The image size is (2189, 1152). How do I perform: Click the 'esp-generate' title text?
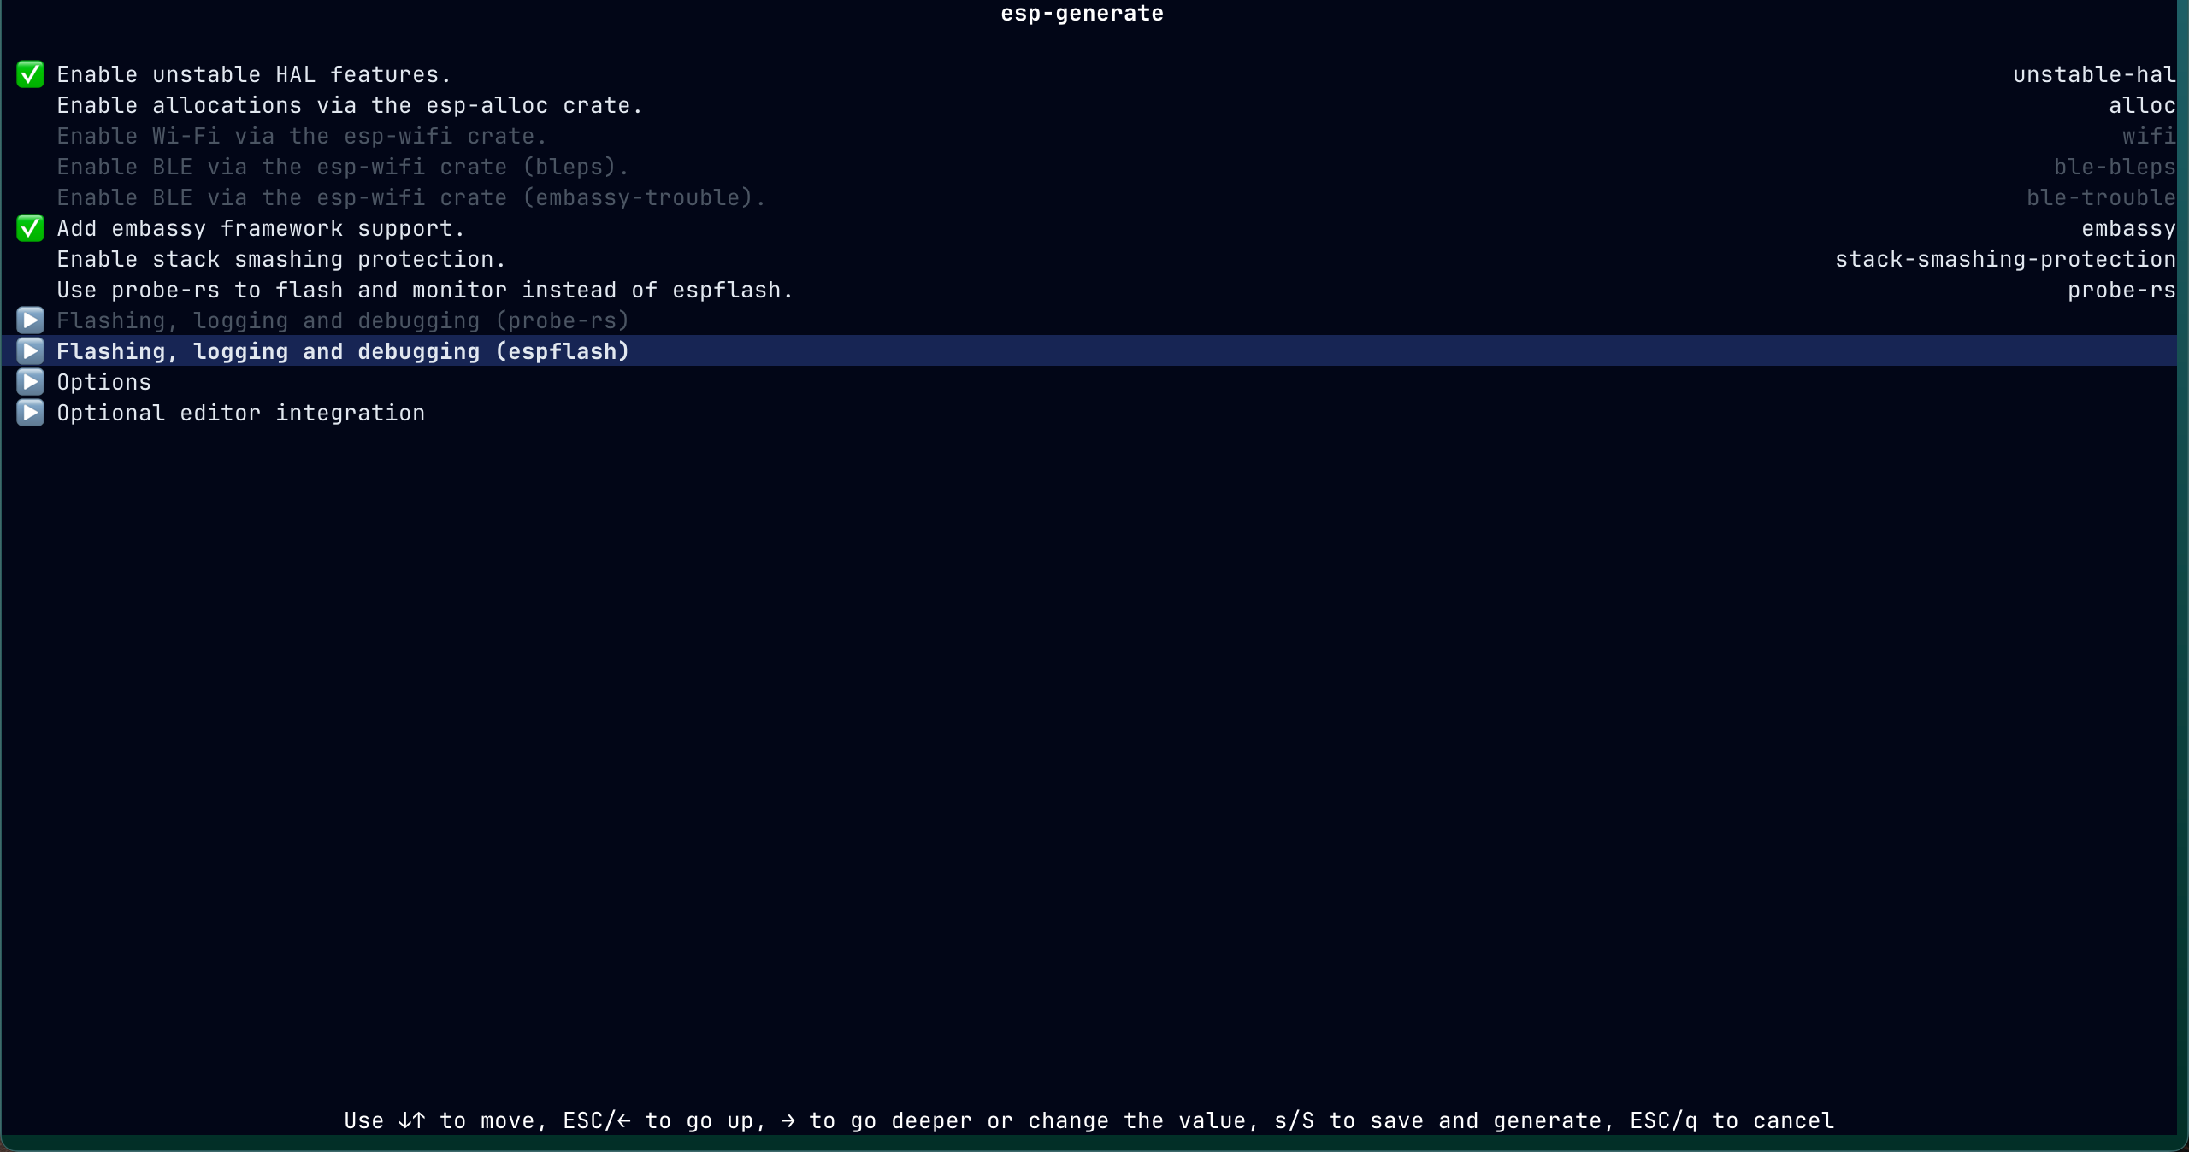pyautogui.click(x=1082, y=14)
